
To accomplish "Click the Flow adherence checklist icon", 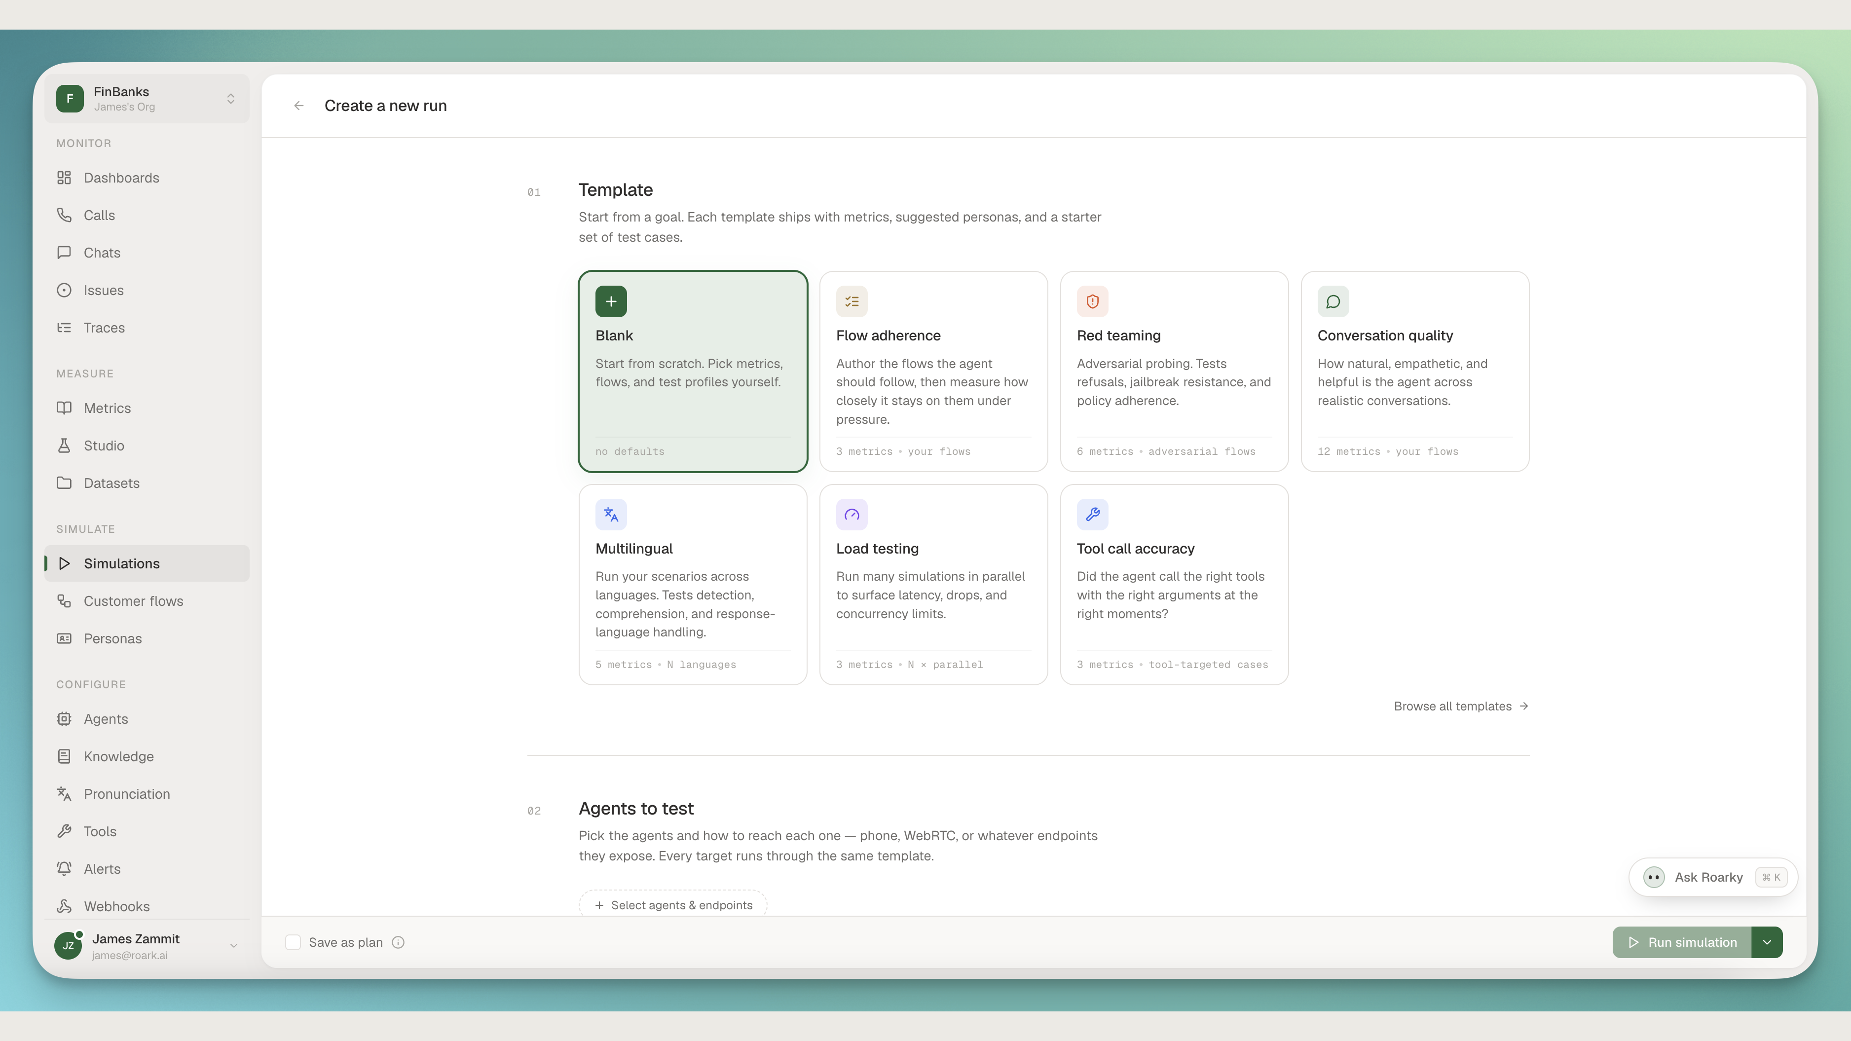I will click(x=851, y=301).
